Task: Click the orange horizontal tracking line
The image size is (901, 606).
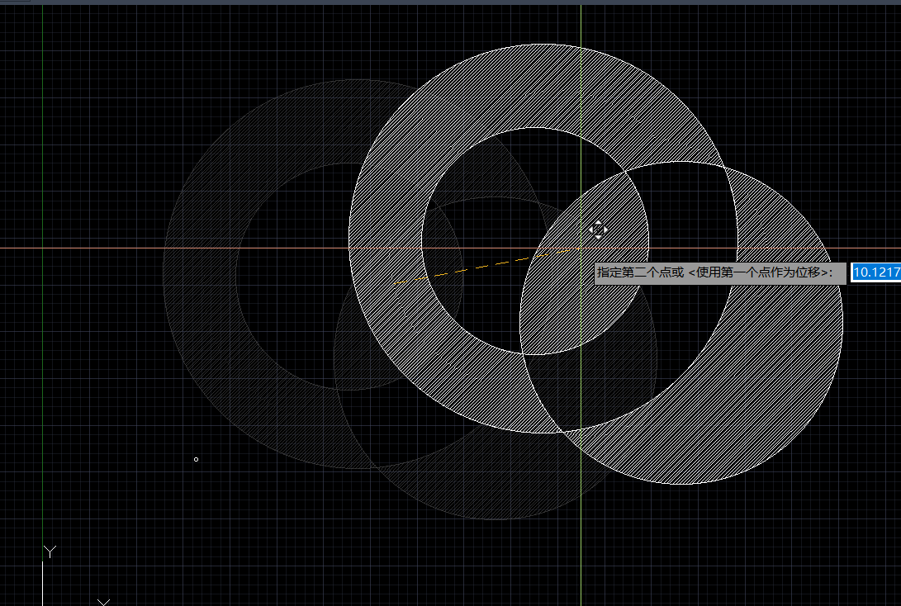Action: [124, 248]
